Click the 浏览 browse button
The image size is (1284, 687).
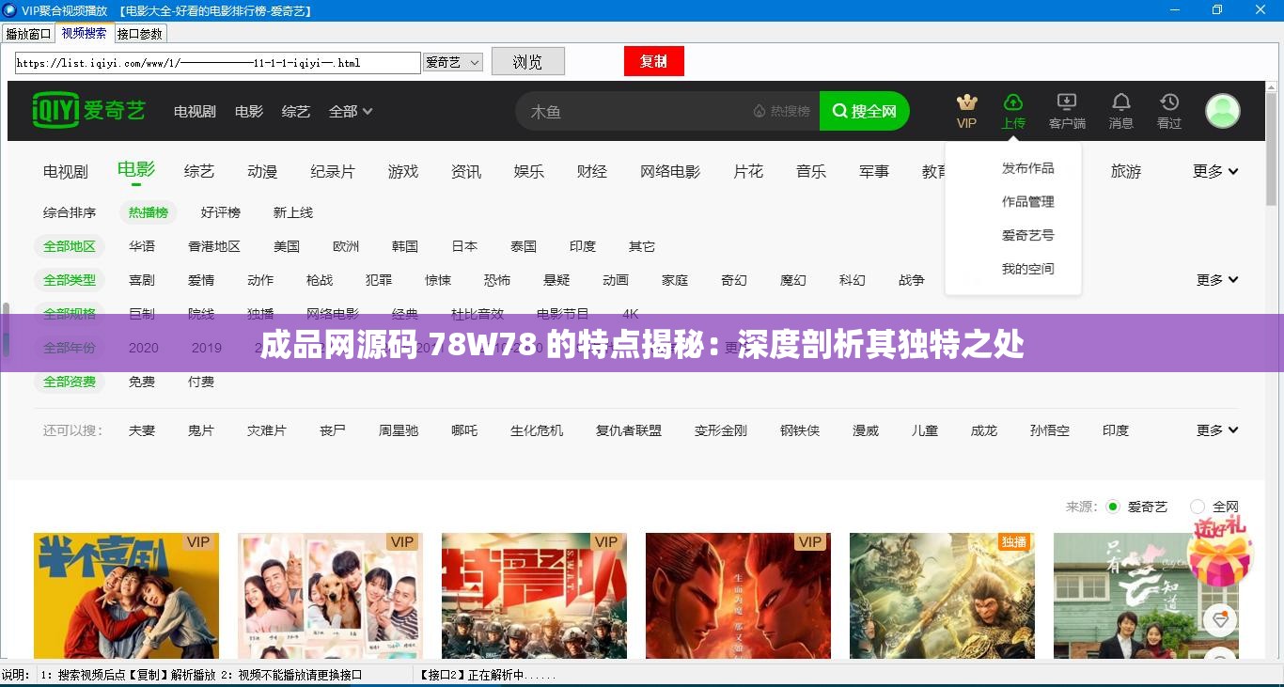tap(527, 61)
